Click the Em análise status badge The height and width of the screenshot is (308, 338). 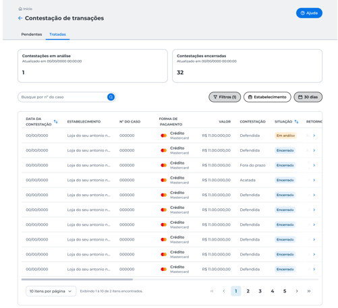[285, 135]
